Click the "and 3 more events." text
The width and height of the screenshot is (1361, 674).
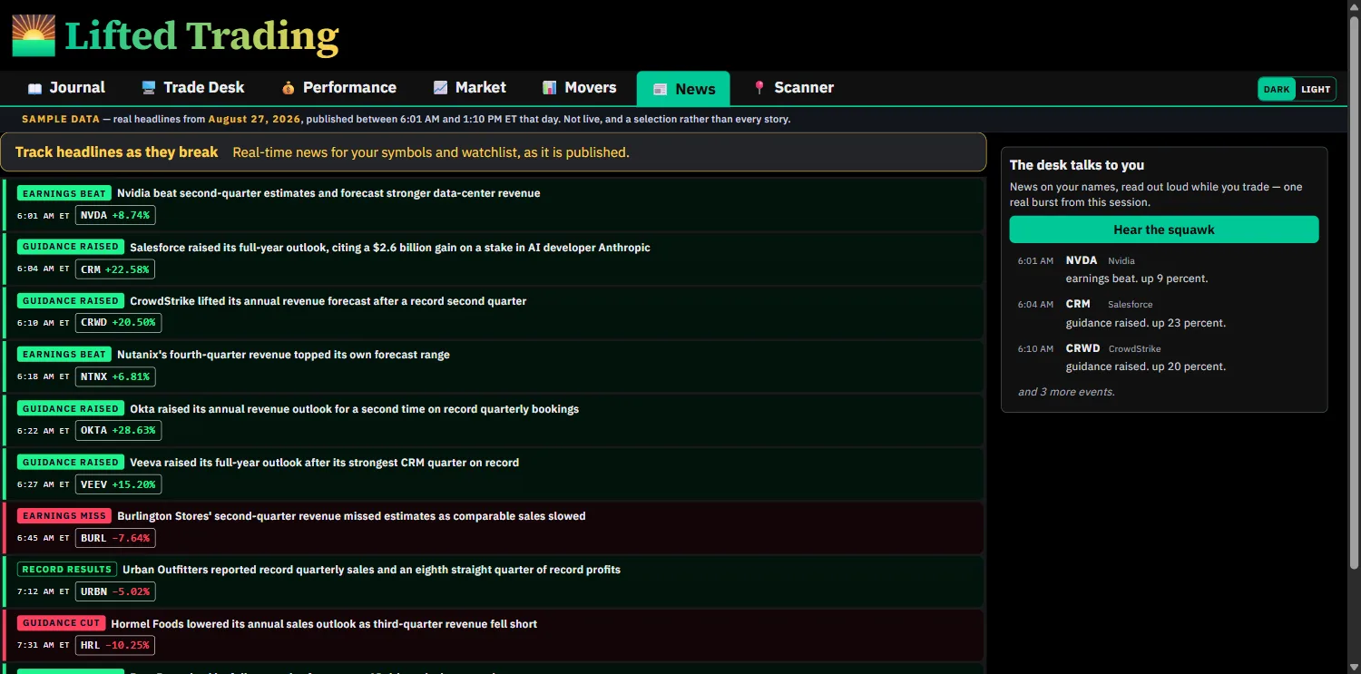[1066, 392]
